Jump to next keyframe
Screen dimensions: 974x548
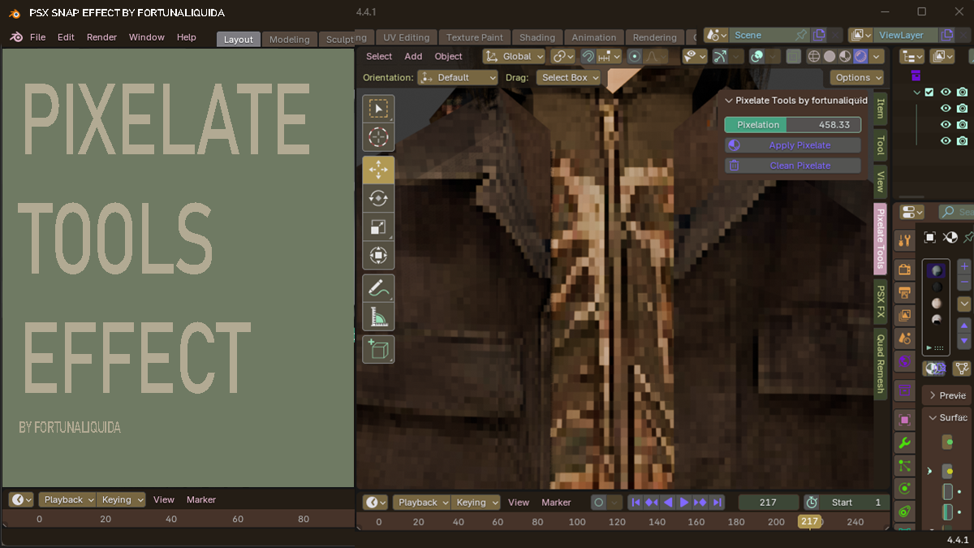tap(700, 503)
